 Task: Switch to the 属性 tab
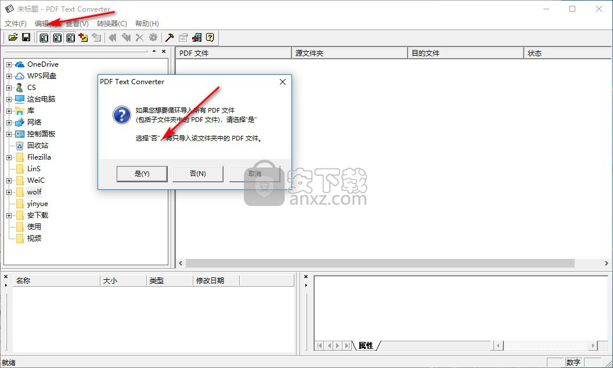pyautogui.click(x=366, y=346)
